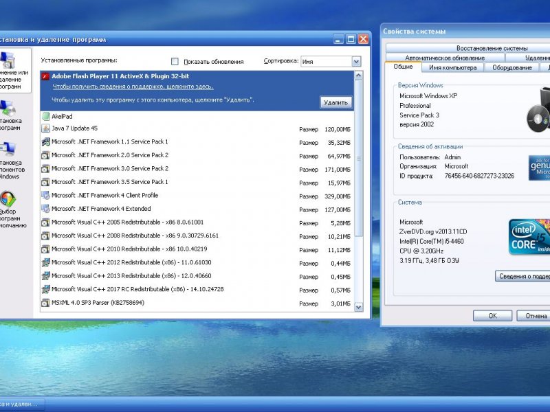
Task: Click the program list scrollbar thumb
Action: coord(358,159)
